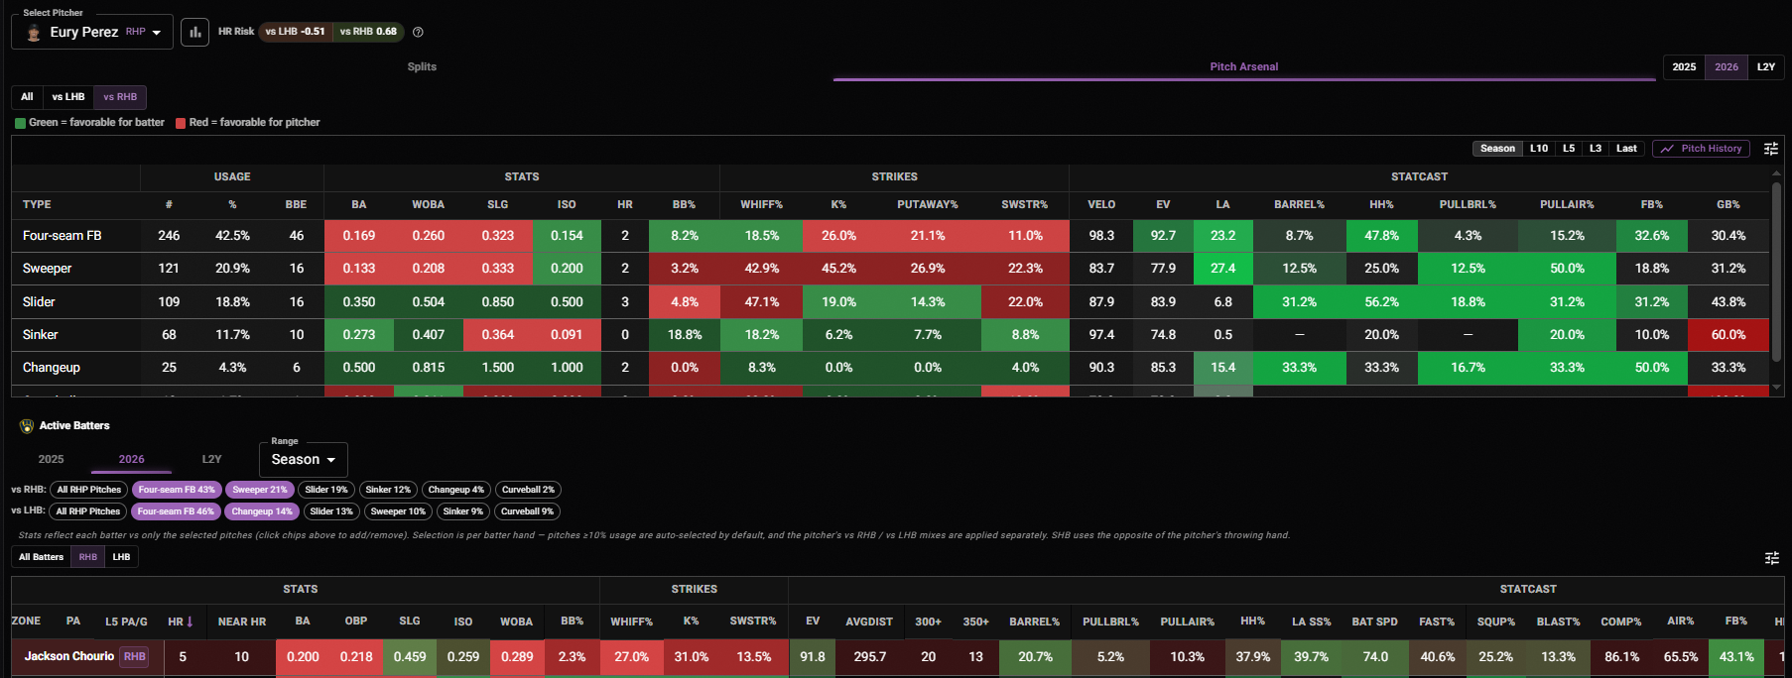This screenshot has height=678, width=1792.
Task: Filter pitch arsenal by vs LHB
Action: [68, 97]
